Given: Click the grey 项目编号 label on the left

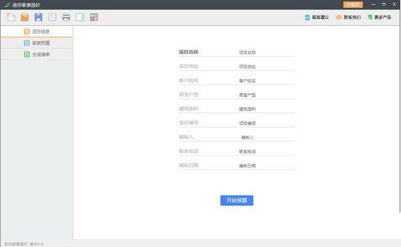Looking at the screenshot, I should (x=188, y=123).
